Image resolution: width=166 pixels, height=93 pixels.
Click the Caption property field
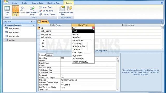tap(88, 65)
